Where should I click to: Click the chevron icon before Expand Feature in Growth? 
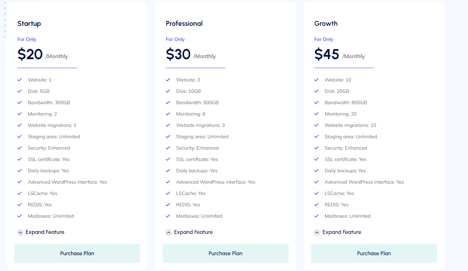point(317,232)
